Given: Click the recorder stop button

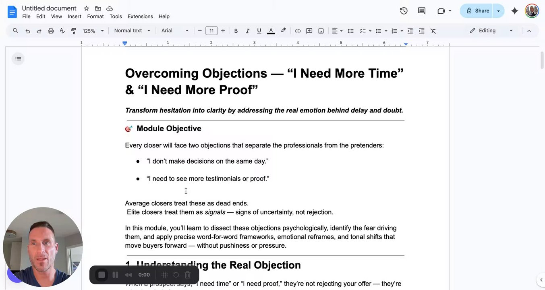Looking at the screenshot, I should pos(102,275).
